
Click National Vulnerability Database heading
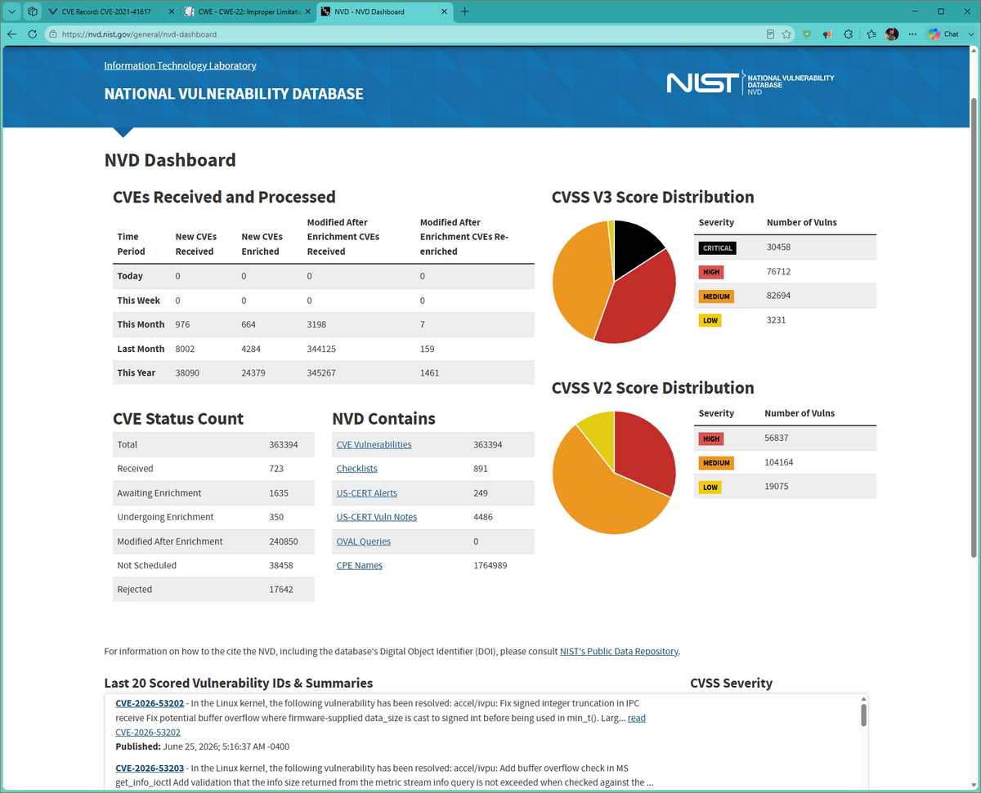point(234,94)
